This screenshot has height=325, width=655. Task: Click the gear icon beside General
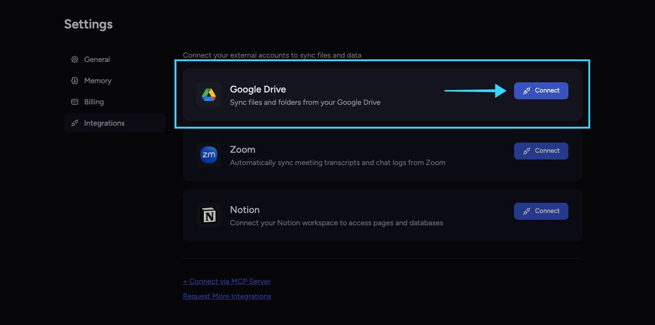pyautogui.click(x=75, y=59)
